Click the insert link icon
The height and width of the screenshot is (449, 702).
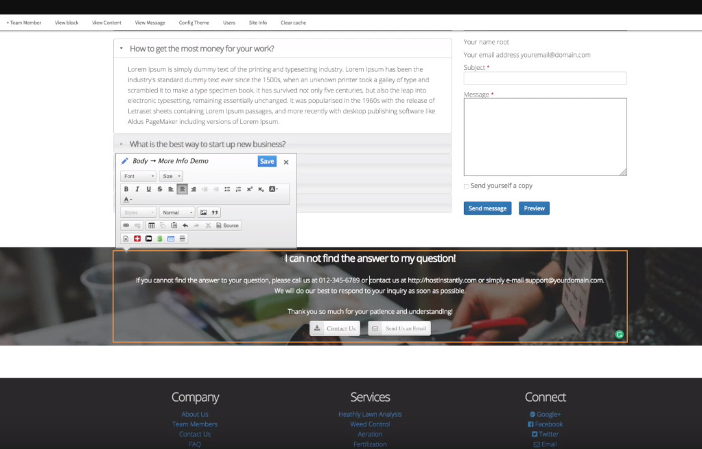click(126, 226)
